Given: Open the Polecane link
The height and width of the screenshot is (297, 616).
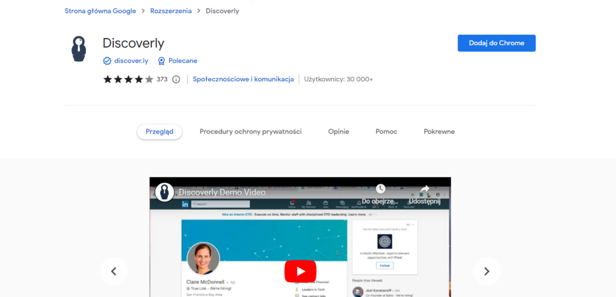Looking at the screenshot, I should coord(183,61).
